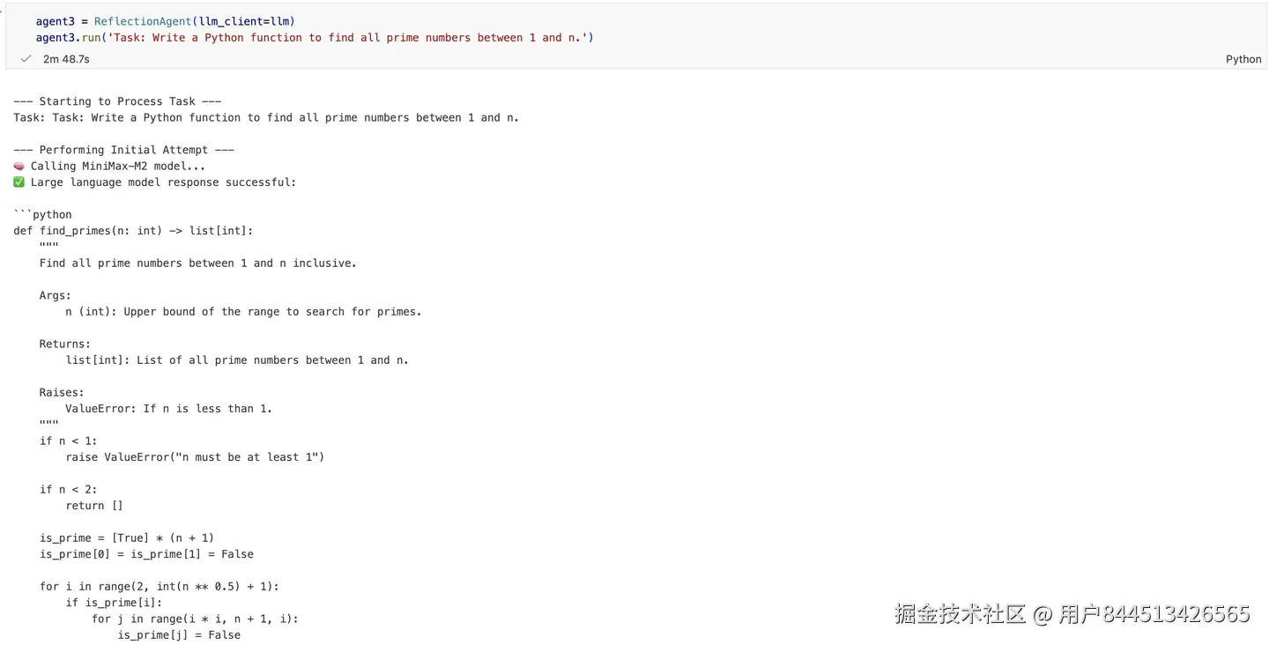1269x645 pixels.
Task: Click 'n (int): Upper bound of the range' line
Action: click(243, 311)
